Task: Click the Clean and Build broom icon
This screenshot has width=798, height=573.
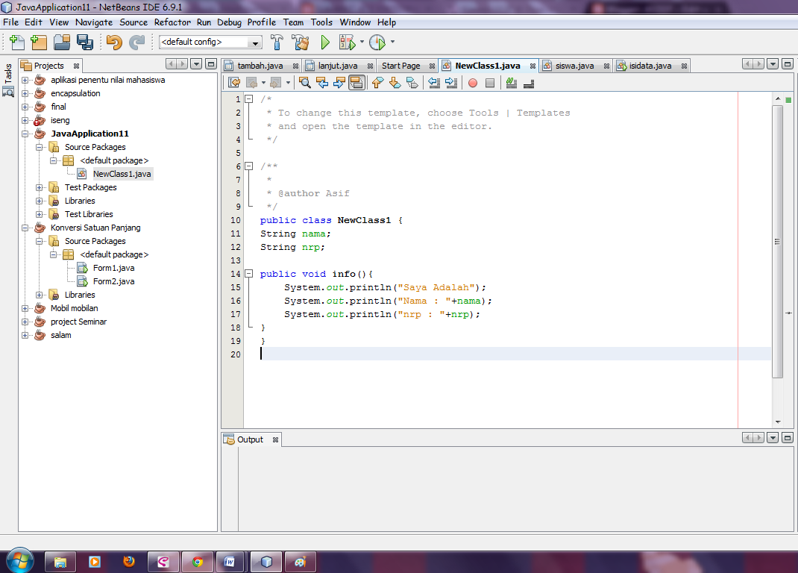Action: point(301,43)
